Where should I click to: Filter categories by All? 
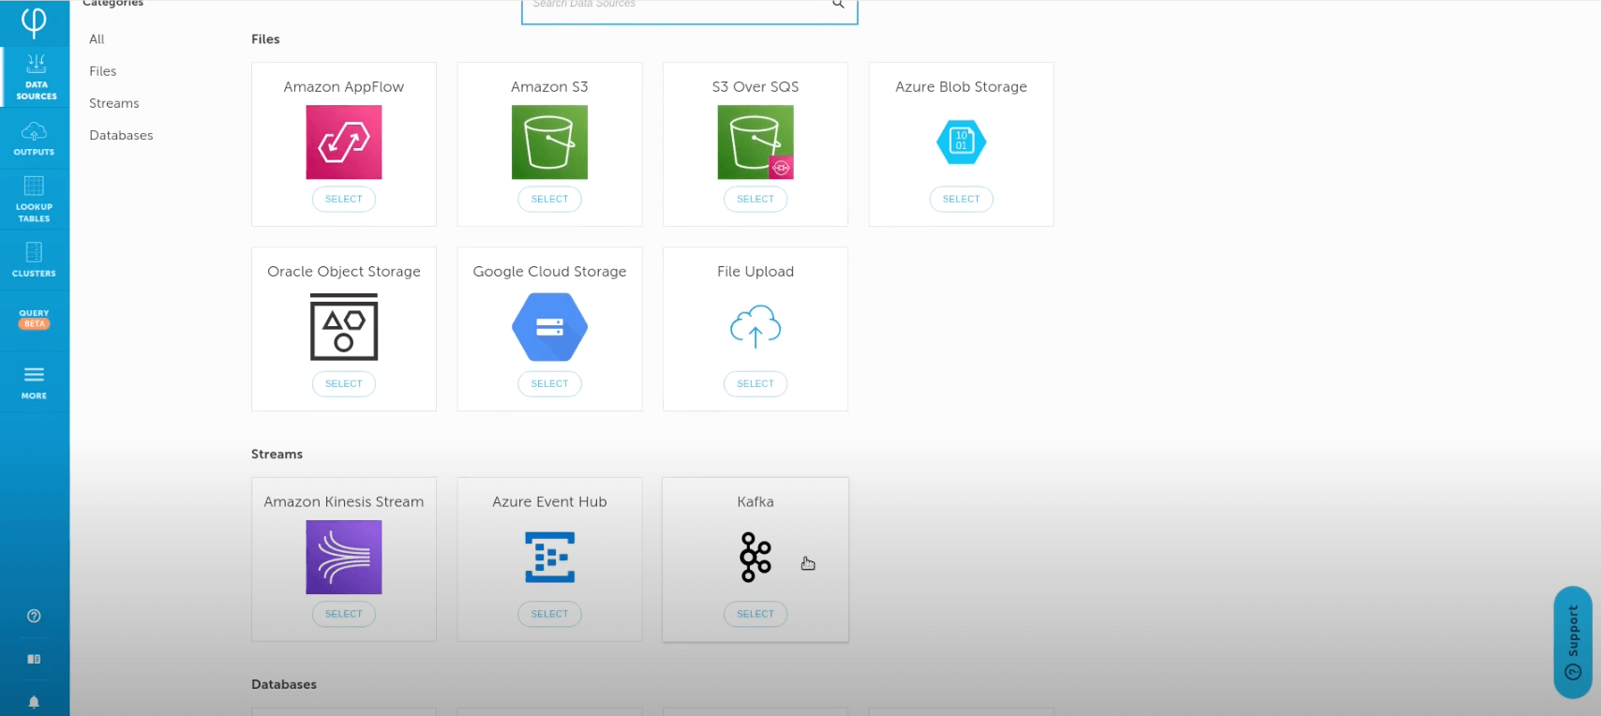(x=97, y=39)
